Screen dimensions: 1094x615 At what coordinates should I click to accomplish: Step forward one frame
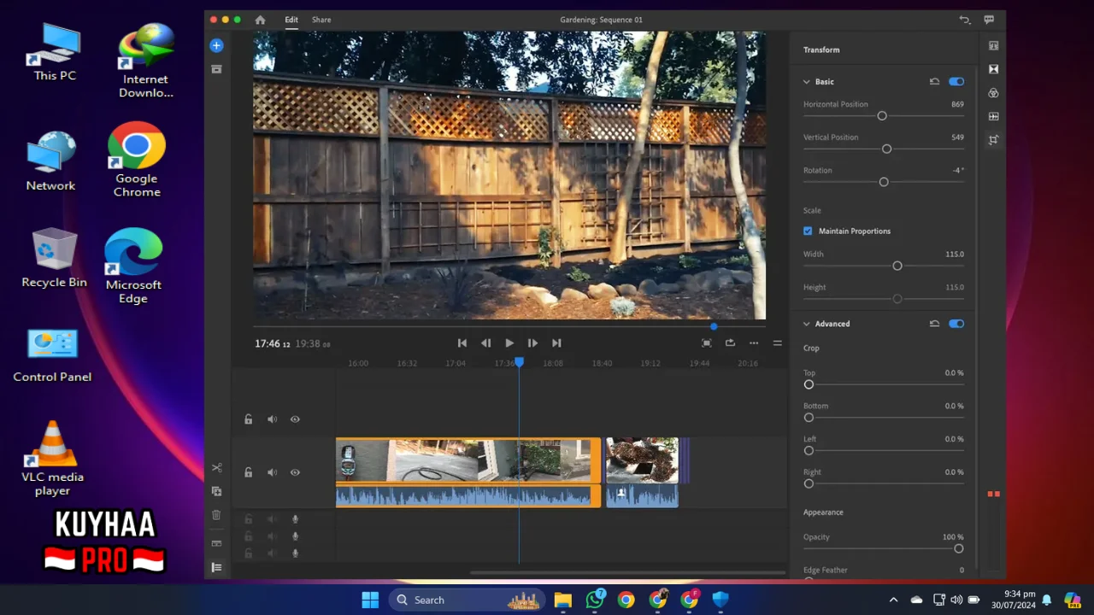pyautogui.click(x=532, y=343)
